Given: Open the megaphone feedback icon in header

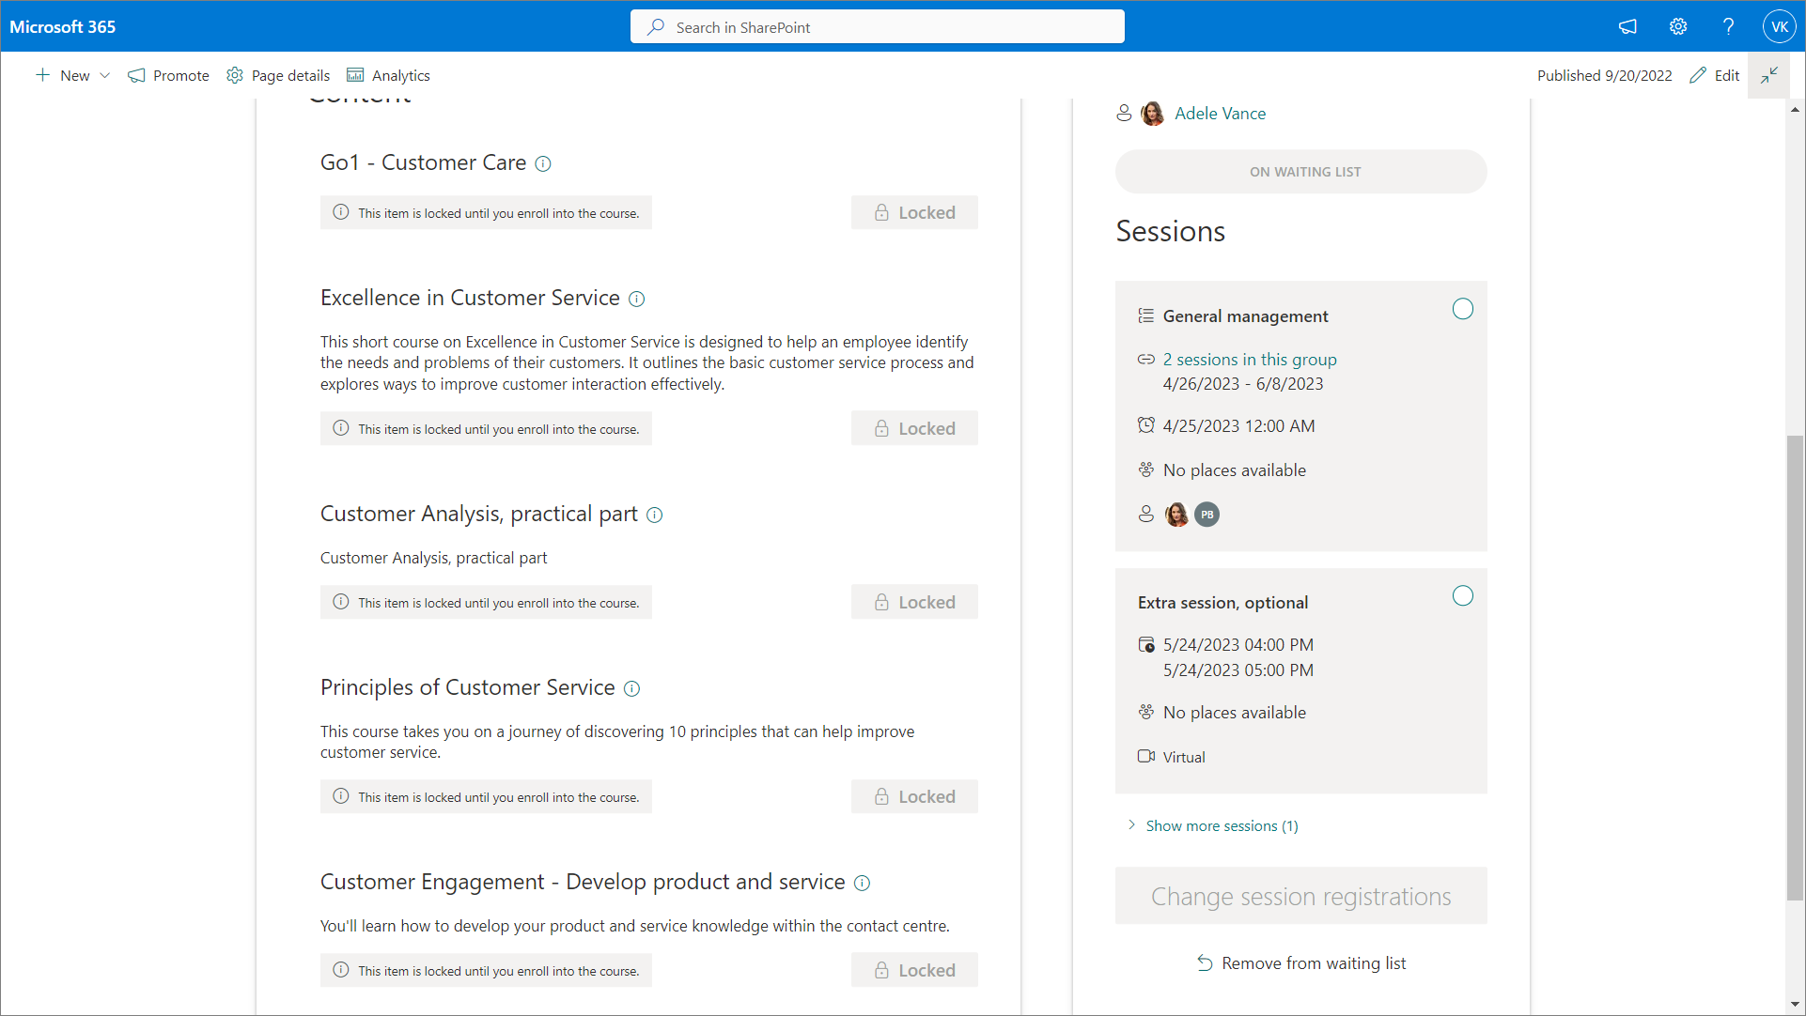Looking at the screenshot, I should pyautogui.click(x=1627, y=27).
